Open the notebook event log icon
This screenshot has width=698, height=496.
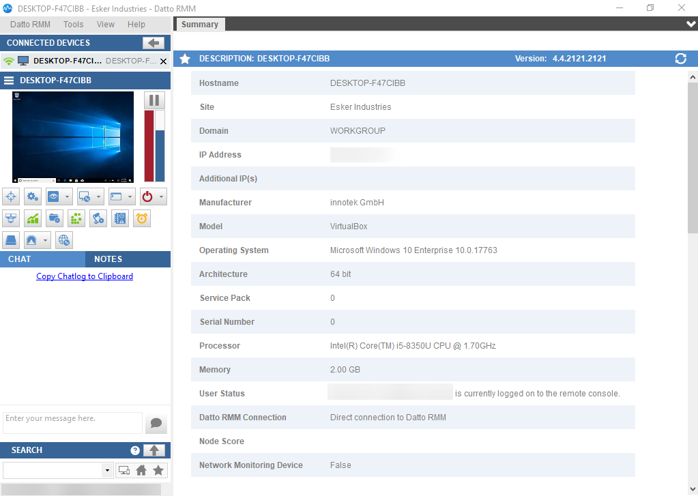point(120,218)
